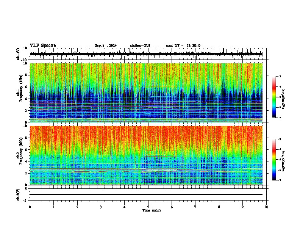Image resolution: width=300 pixels, height=232 pixels.
Task: Click the ch.2 spectrogram color scale bar
Action: (274, 160)
